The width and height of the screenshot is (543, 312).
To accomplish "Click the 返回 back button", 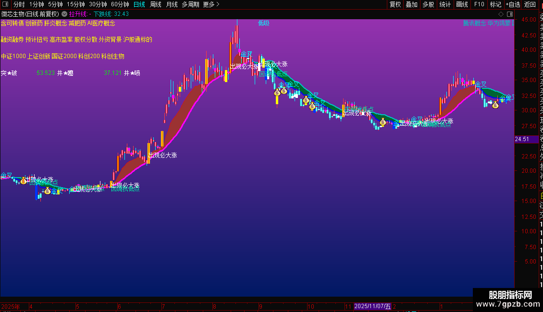I will coord(530,4).
